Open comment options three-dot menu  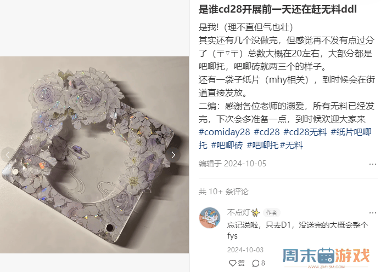tap(373, 213)
